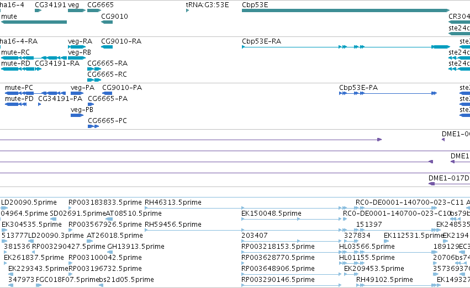
Task: Select the Cbp53E-PA protein label
Action: tap(358, 88)
